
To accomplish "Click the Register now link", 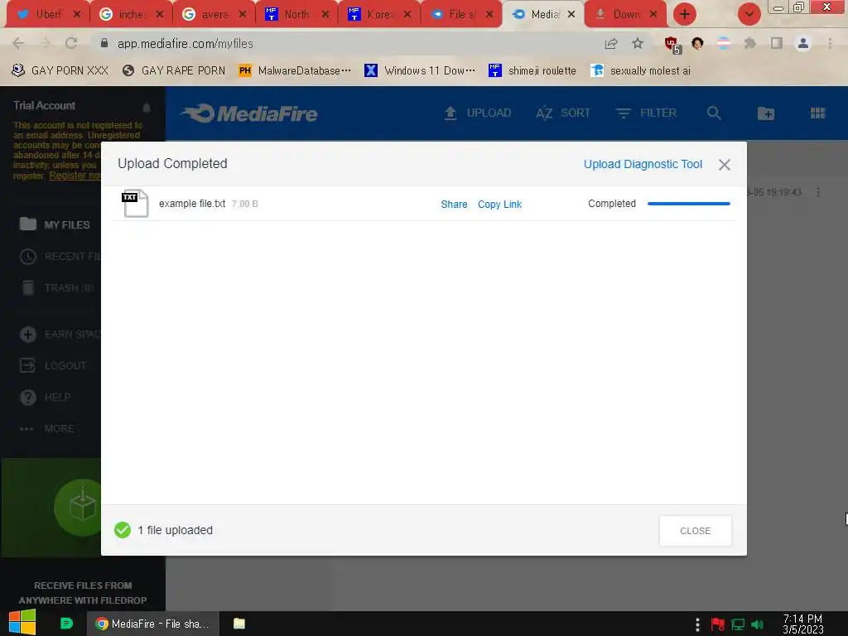I will tap(75, 176).
